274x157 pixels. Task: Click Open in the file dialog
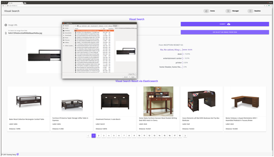click(133, 77)
